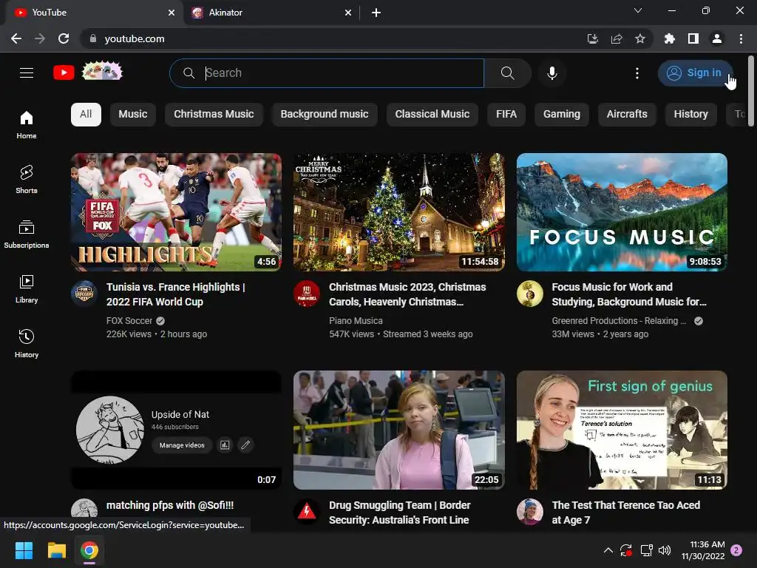Select the Classical Music chip

point(432,115)
